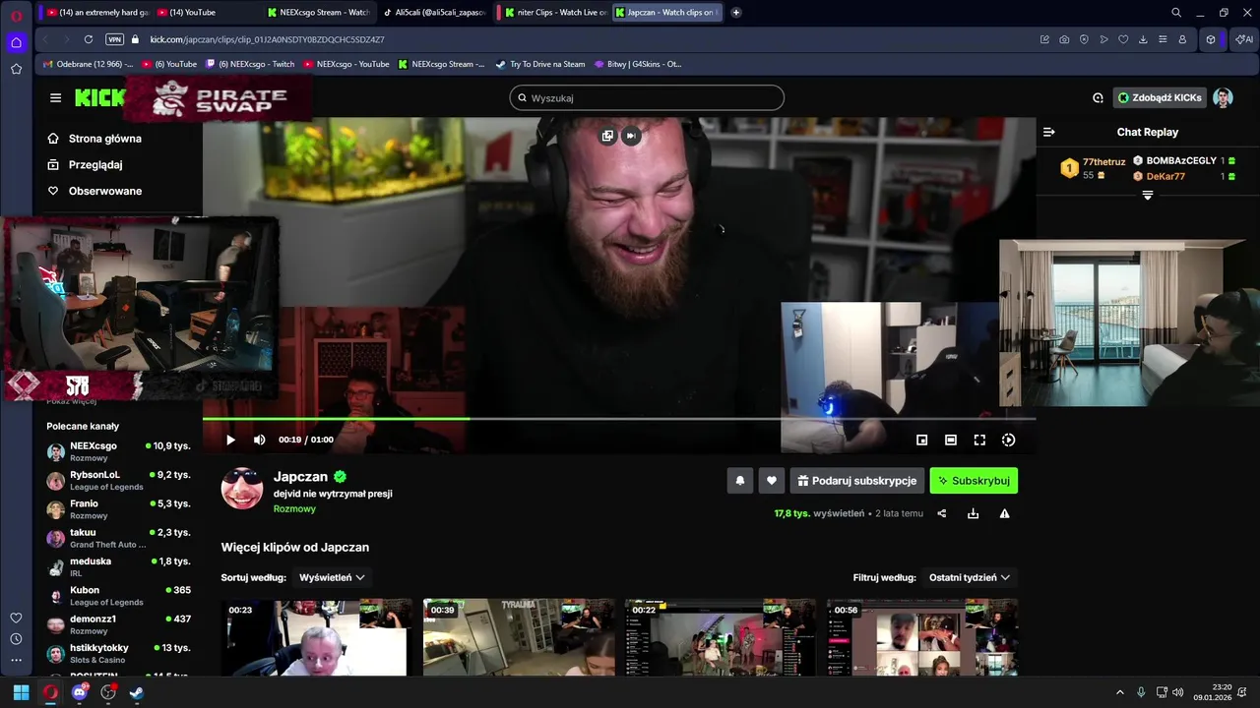Toggle theater mode on player
Screen dimensions: 1260x708
[950, 440]
